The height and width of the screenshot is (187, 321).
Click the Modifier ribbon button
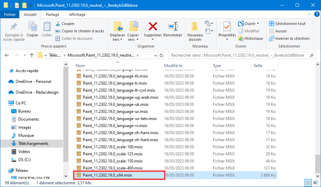(249, 31)
